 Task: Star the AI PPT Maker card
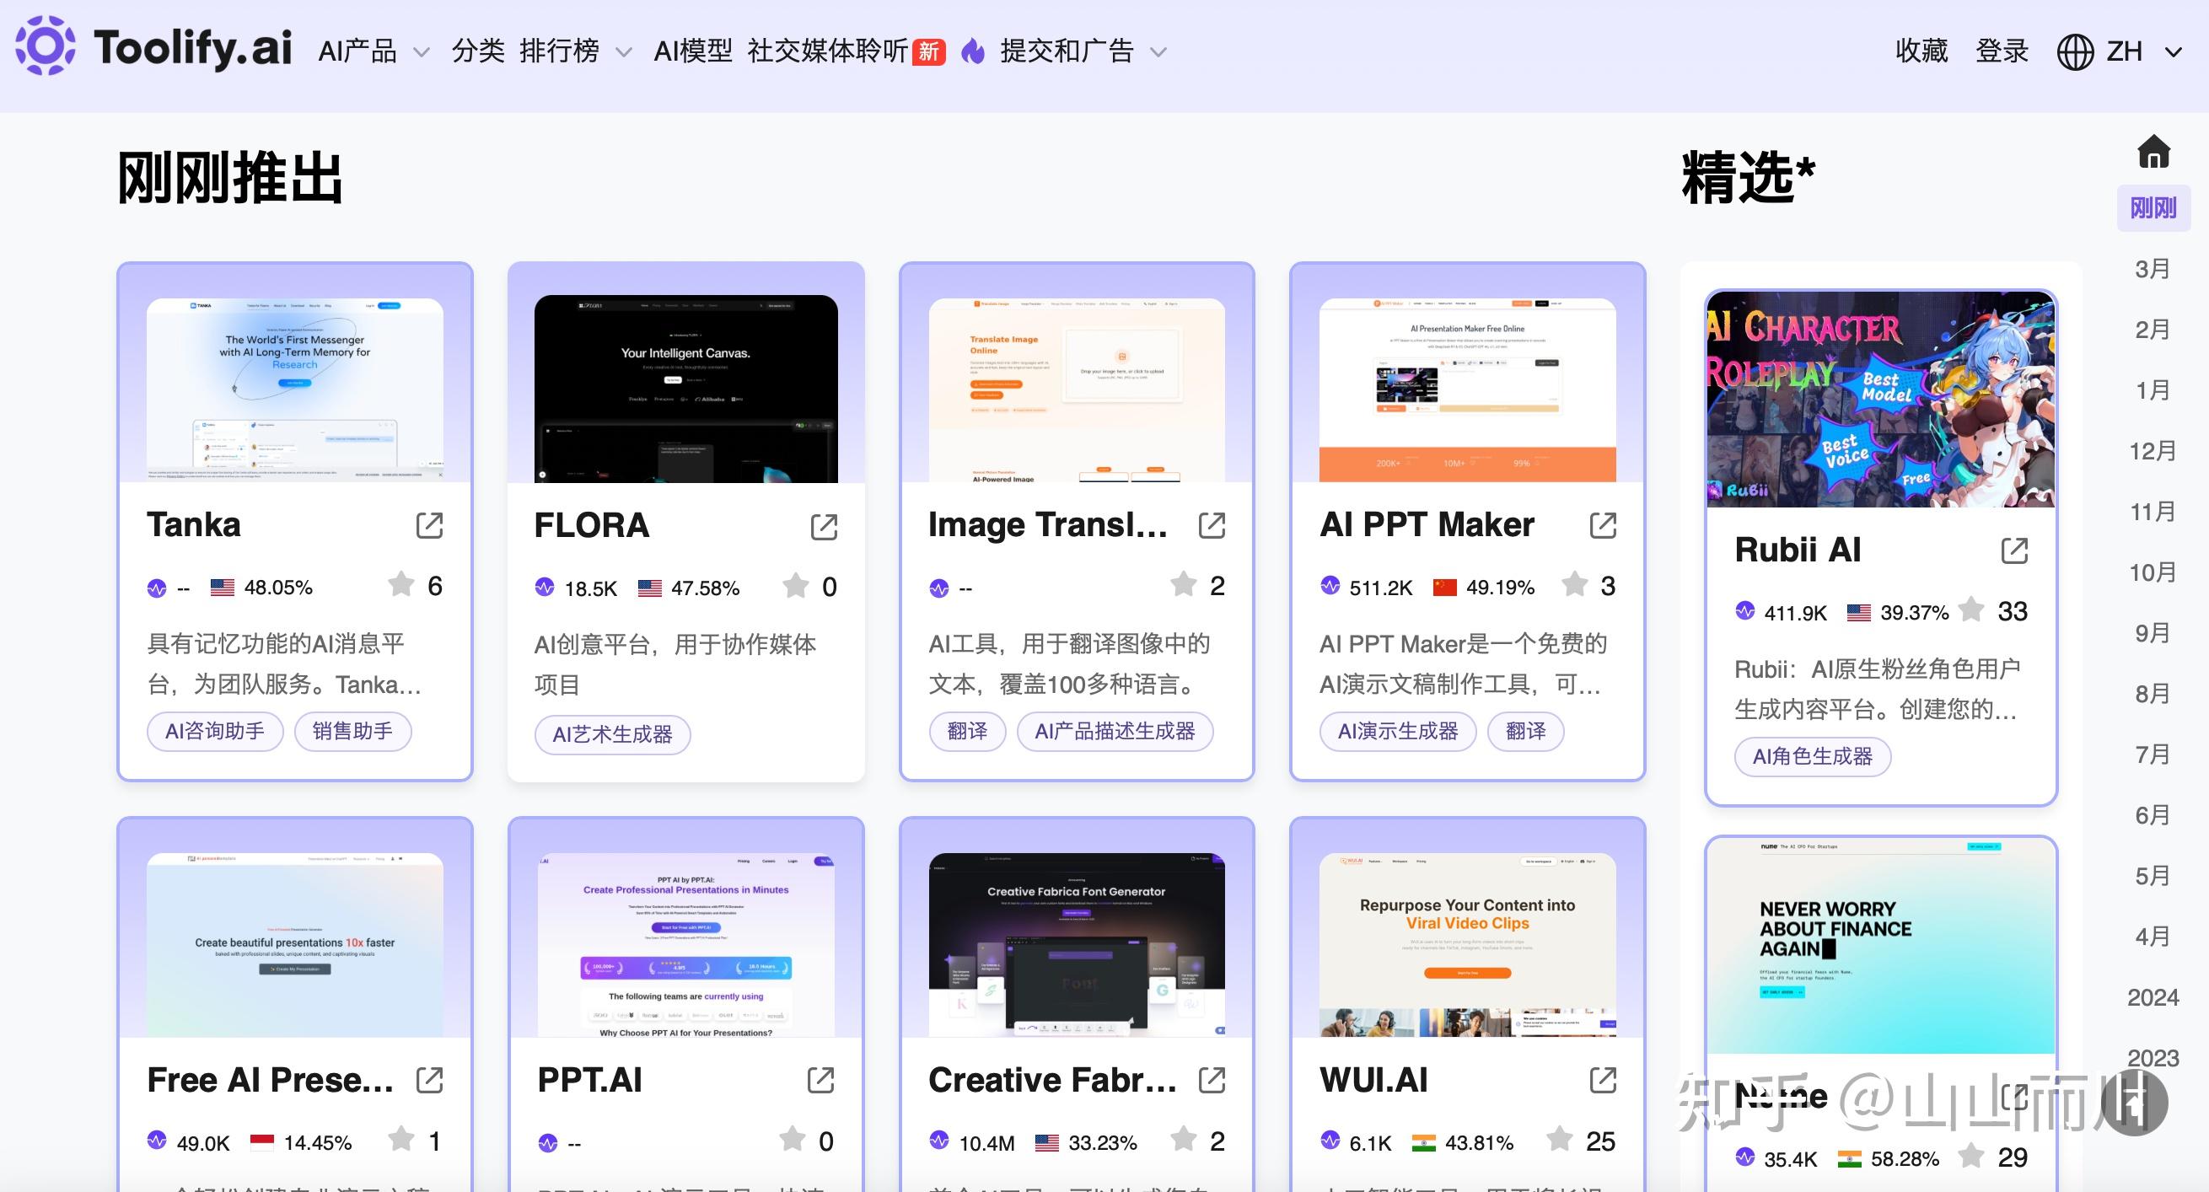(x=1574, y=585)
